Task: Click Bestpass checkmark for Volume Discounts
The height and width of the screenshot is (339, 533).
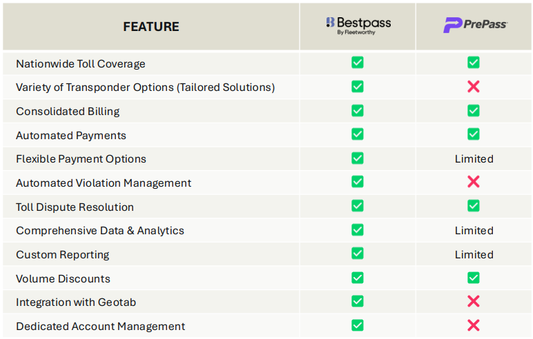Action: pos(357,278)
